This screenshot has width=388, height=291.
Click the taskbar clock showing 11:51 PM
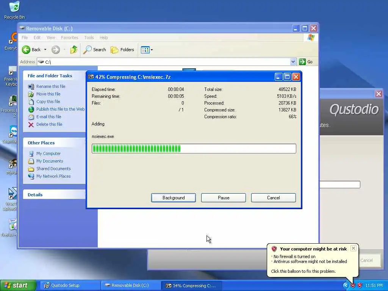374,285
